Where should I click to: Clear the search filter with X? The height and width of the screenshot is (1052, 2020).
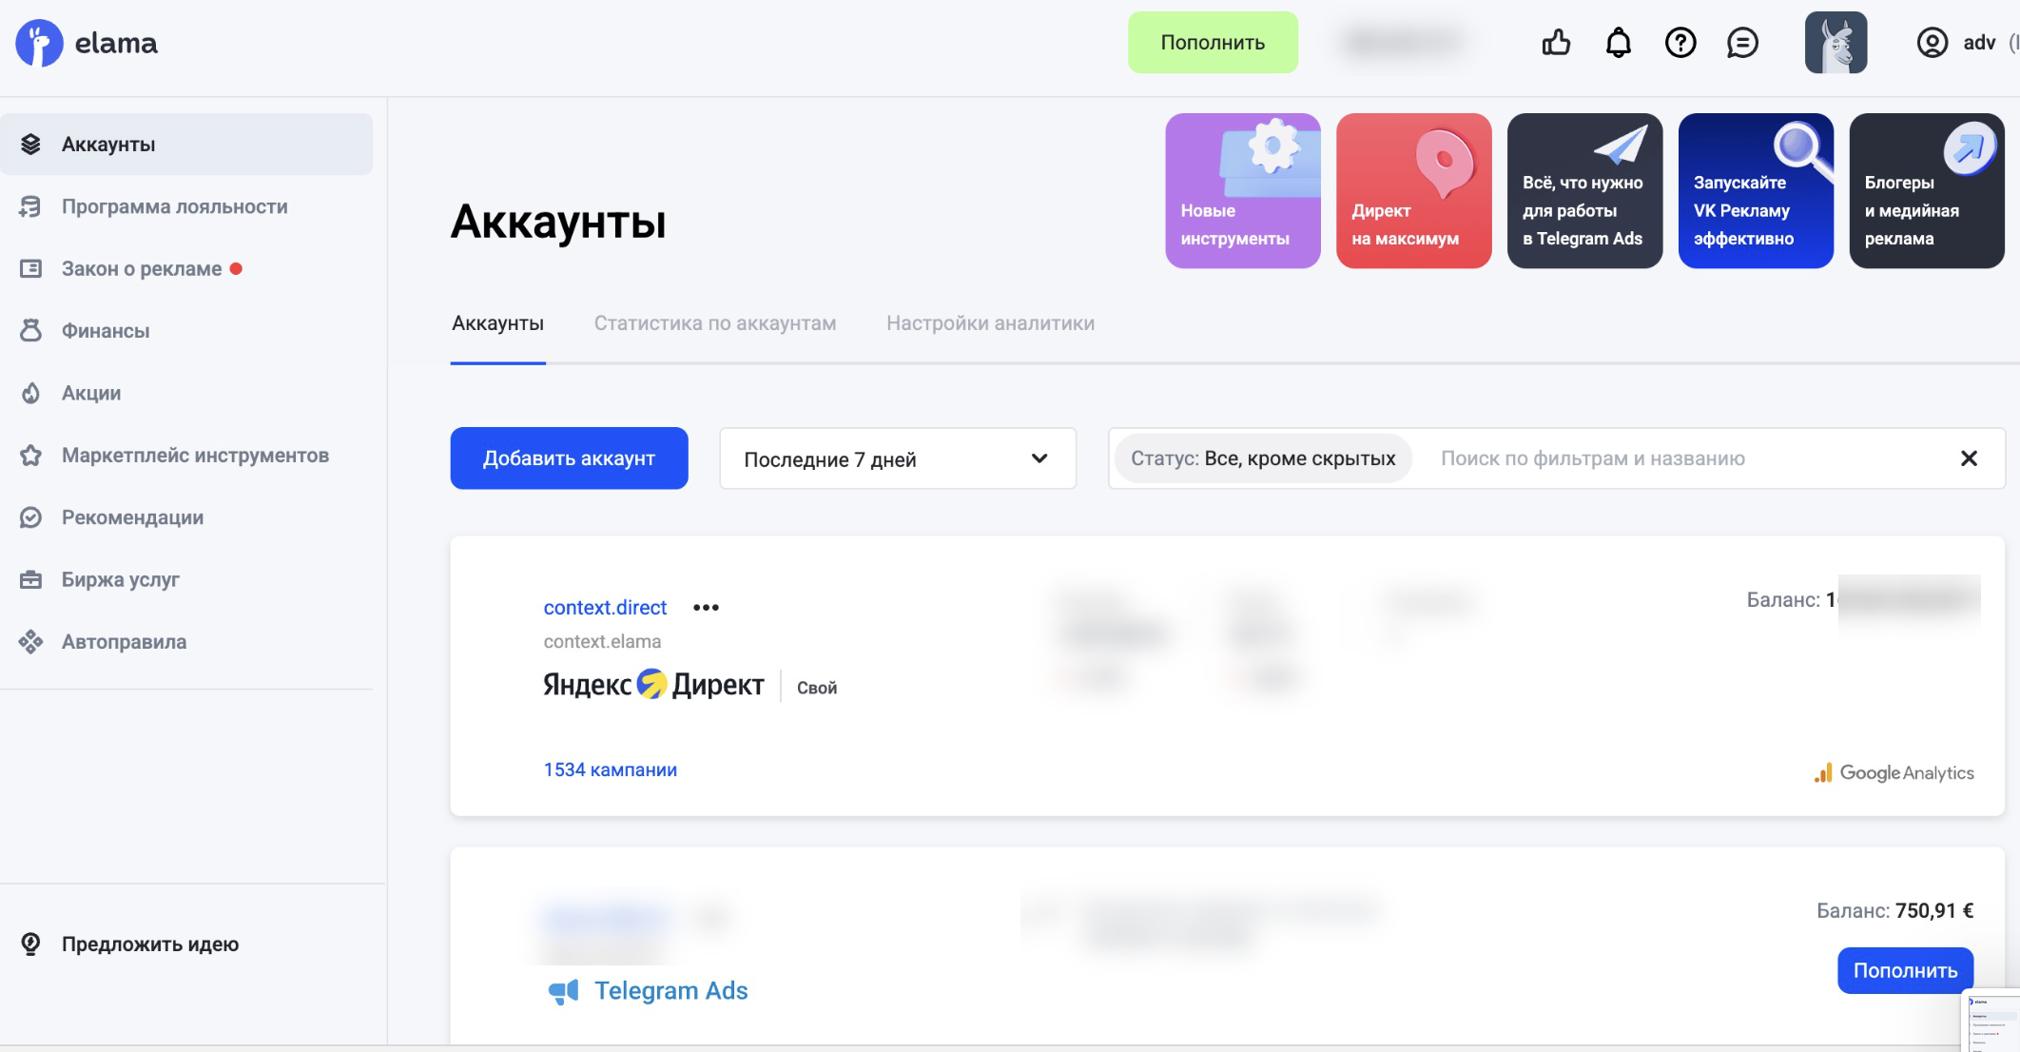point(1969,458)
